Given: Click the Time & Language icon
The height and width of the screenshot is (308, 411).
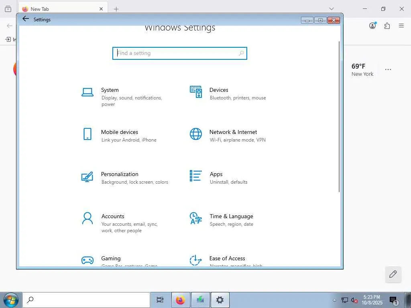Looking at the screenshot, I should tap(196, 218).
